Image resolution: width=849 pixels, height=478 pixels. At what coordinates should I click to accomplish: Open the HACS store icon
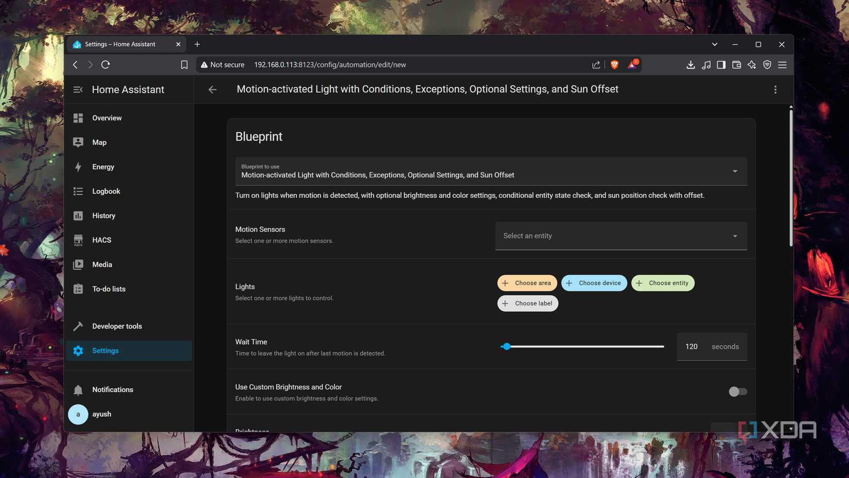[x=78, y=240]
